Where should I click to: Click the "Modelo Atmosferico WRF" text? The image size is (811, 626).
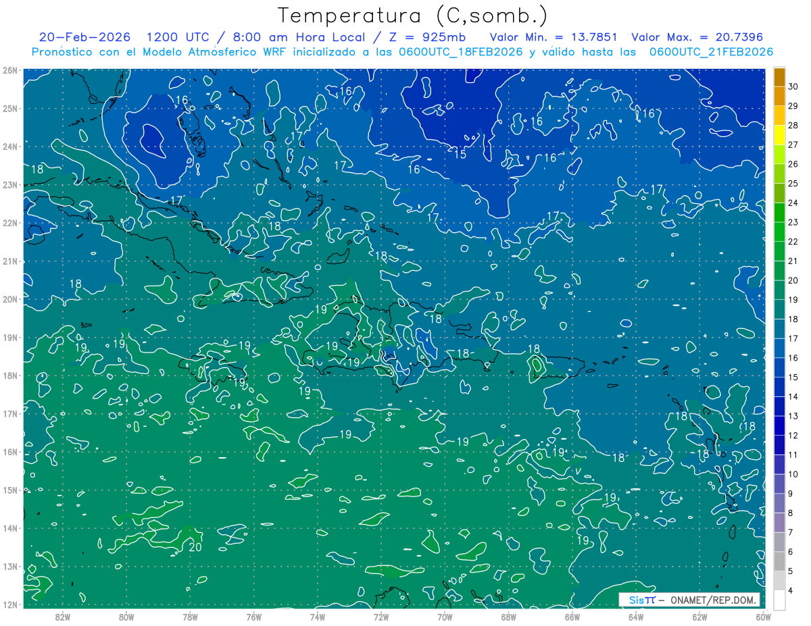coord(214,52)
